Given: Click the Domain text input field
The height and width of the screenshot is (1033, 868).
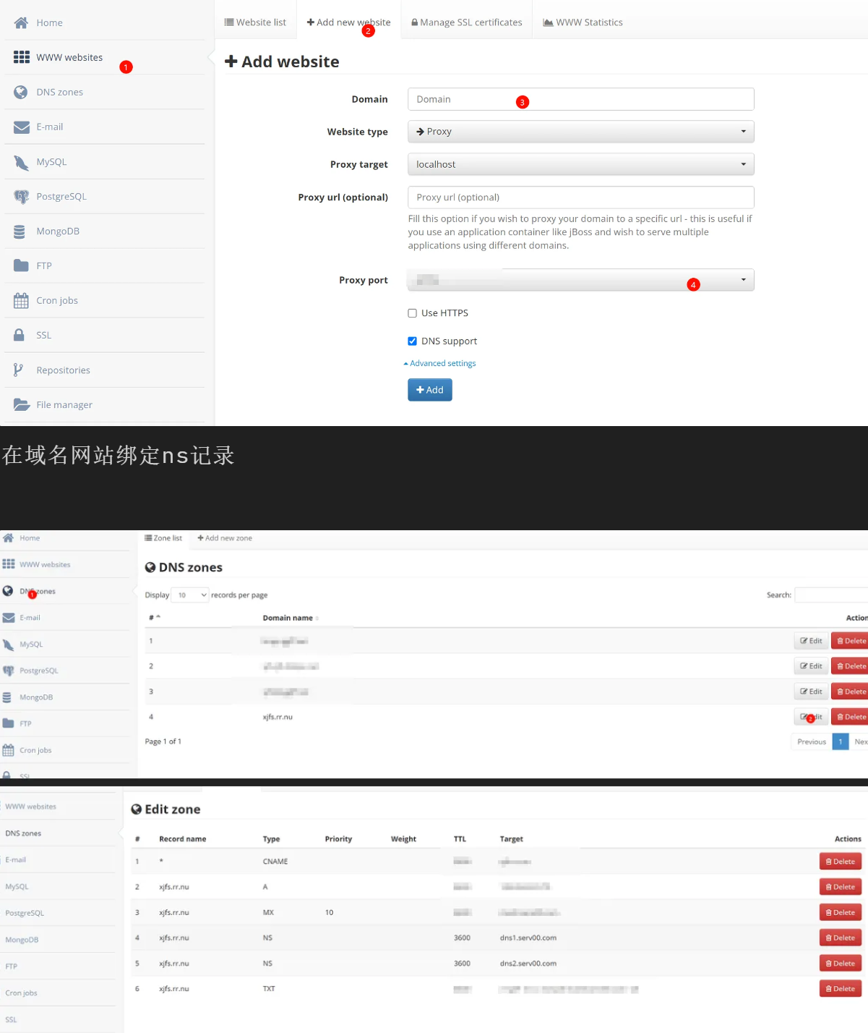Looking at the screenshot, I should [580, 99].
